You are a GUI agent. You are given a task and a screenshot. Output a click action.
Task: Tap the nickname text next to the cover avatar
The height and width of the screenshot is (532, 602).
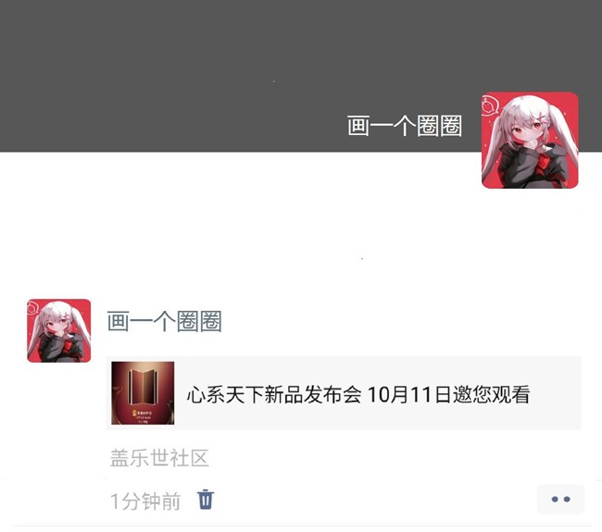tap(405, 126)
